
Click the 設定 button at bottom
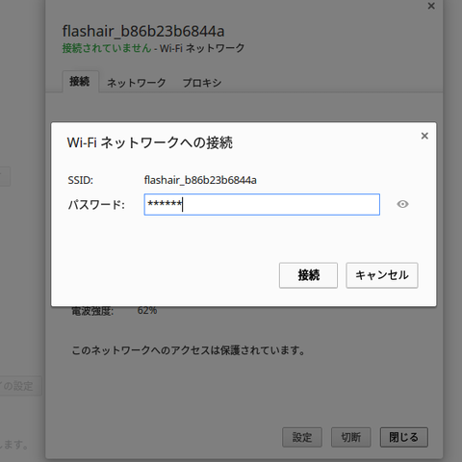pyautogui.click(x=302, y=437)
